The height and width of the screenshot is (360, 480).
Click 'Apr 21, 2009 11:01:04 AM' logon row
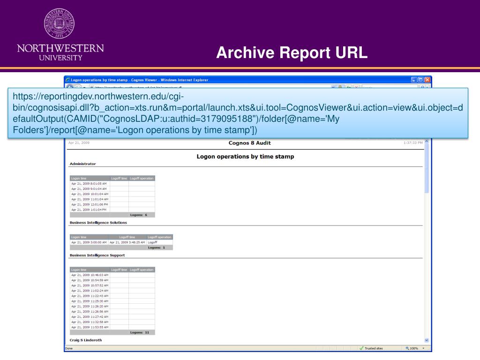point(112,199)
